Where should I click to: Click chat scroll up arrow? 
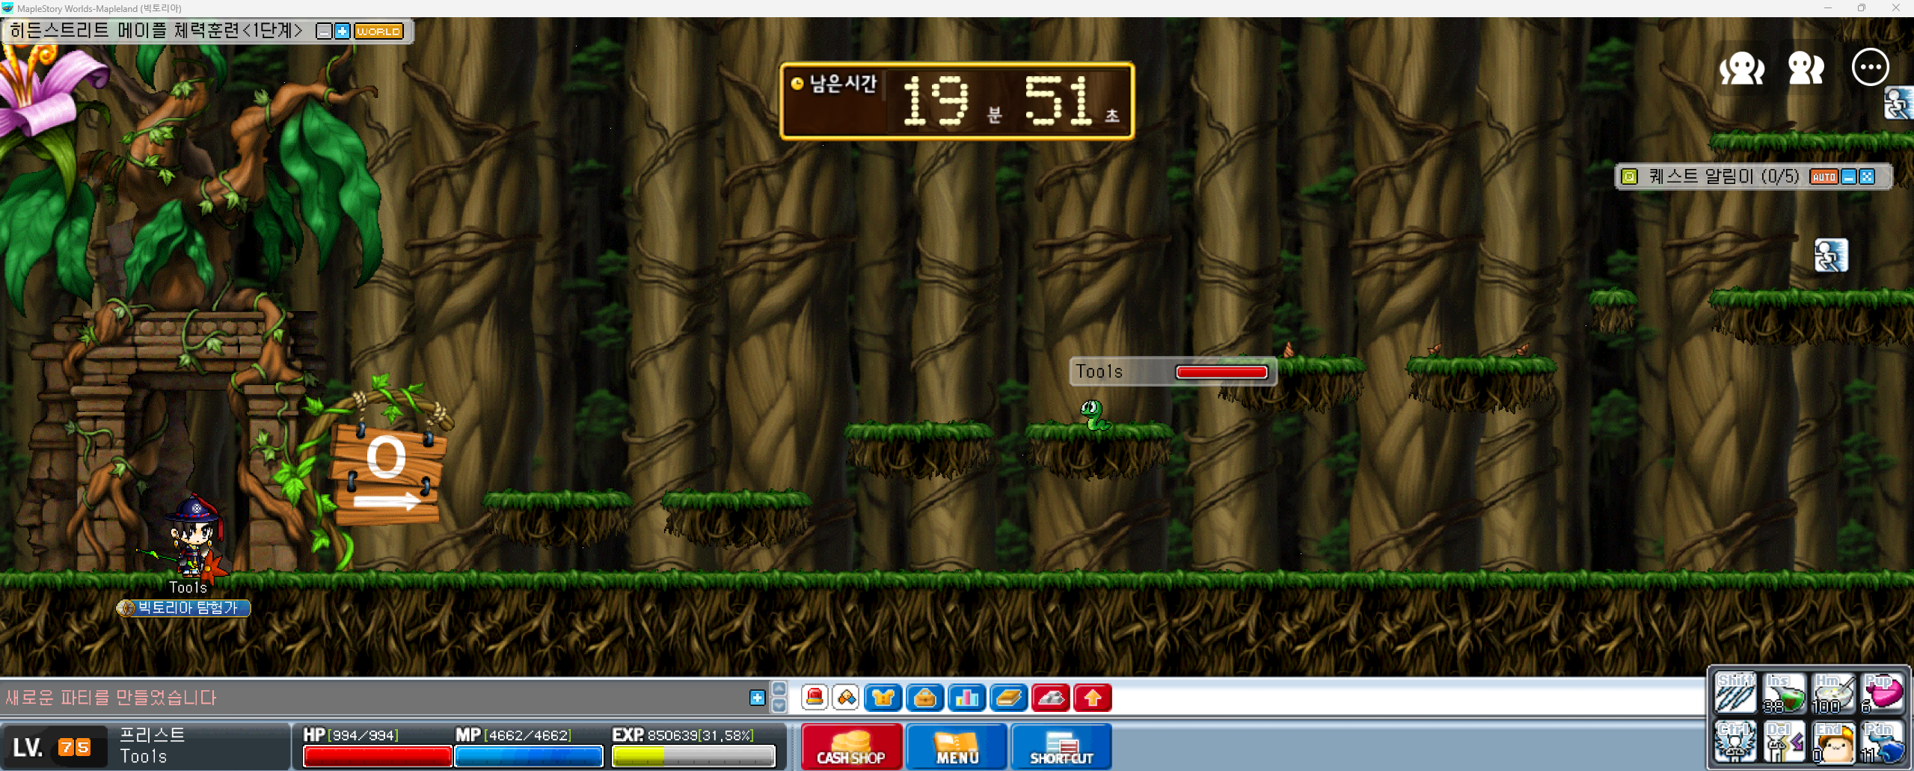coord(779,689)
